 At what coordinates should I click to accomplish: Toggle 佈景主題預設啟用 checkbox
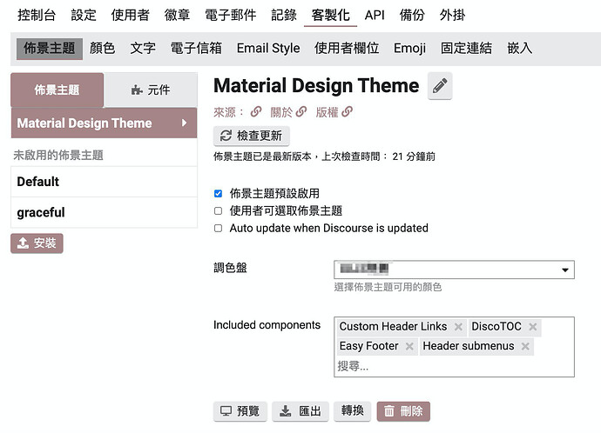(x=218, y=194)
